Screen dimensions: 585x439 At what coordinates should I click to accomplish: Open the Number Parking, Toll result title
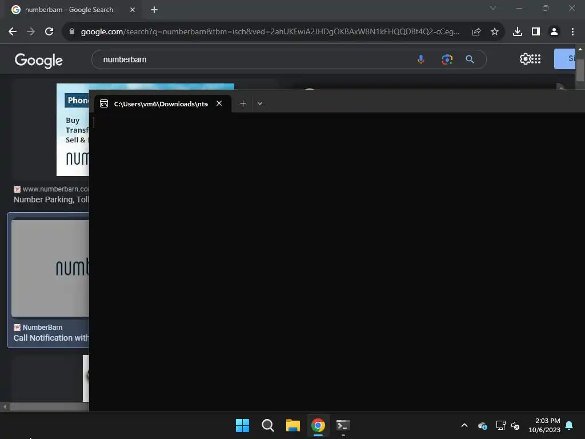51,199
